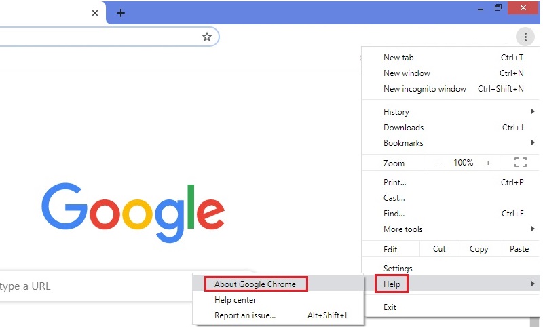543x327 pixels.
Task: Click the bookmark star icon in address bar
Action: click(x=207, y=37)
